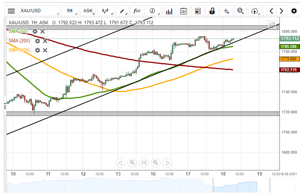The image size is (300, 196).
Task: Click the cloud upload icon
Action: point(254,11)
